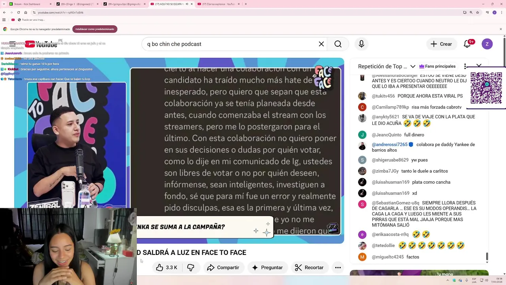Start voice search with the microphone icon
Screen dimensions: 506x285
pos(361,44)
